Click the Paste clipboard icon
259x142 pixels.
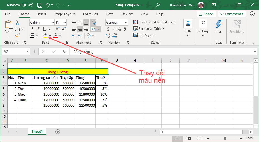tap(8, 25)
